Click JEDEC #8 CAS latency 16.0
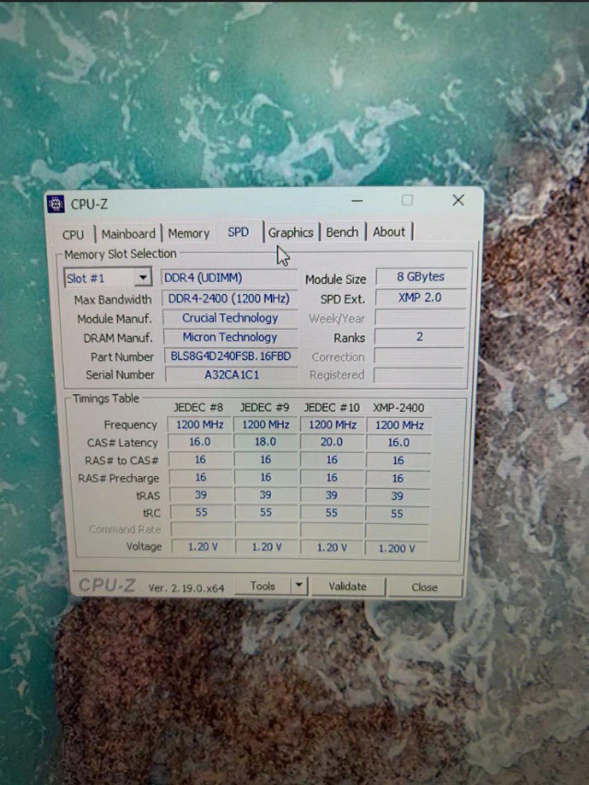This screenshot has height=785, width=589. [x=200, y=442]
